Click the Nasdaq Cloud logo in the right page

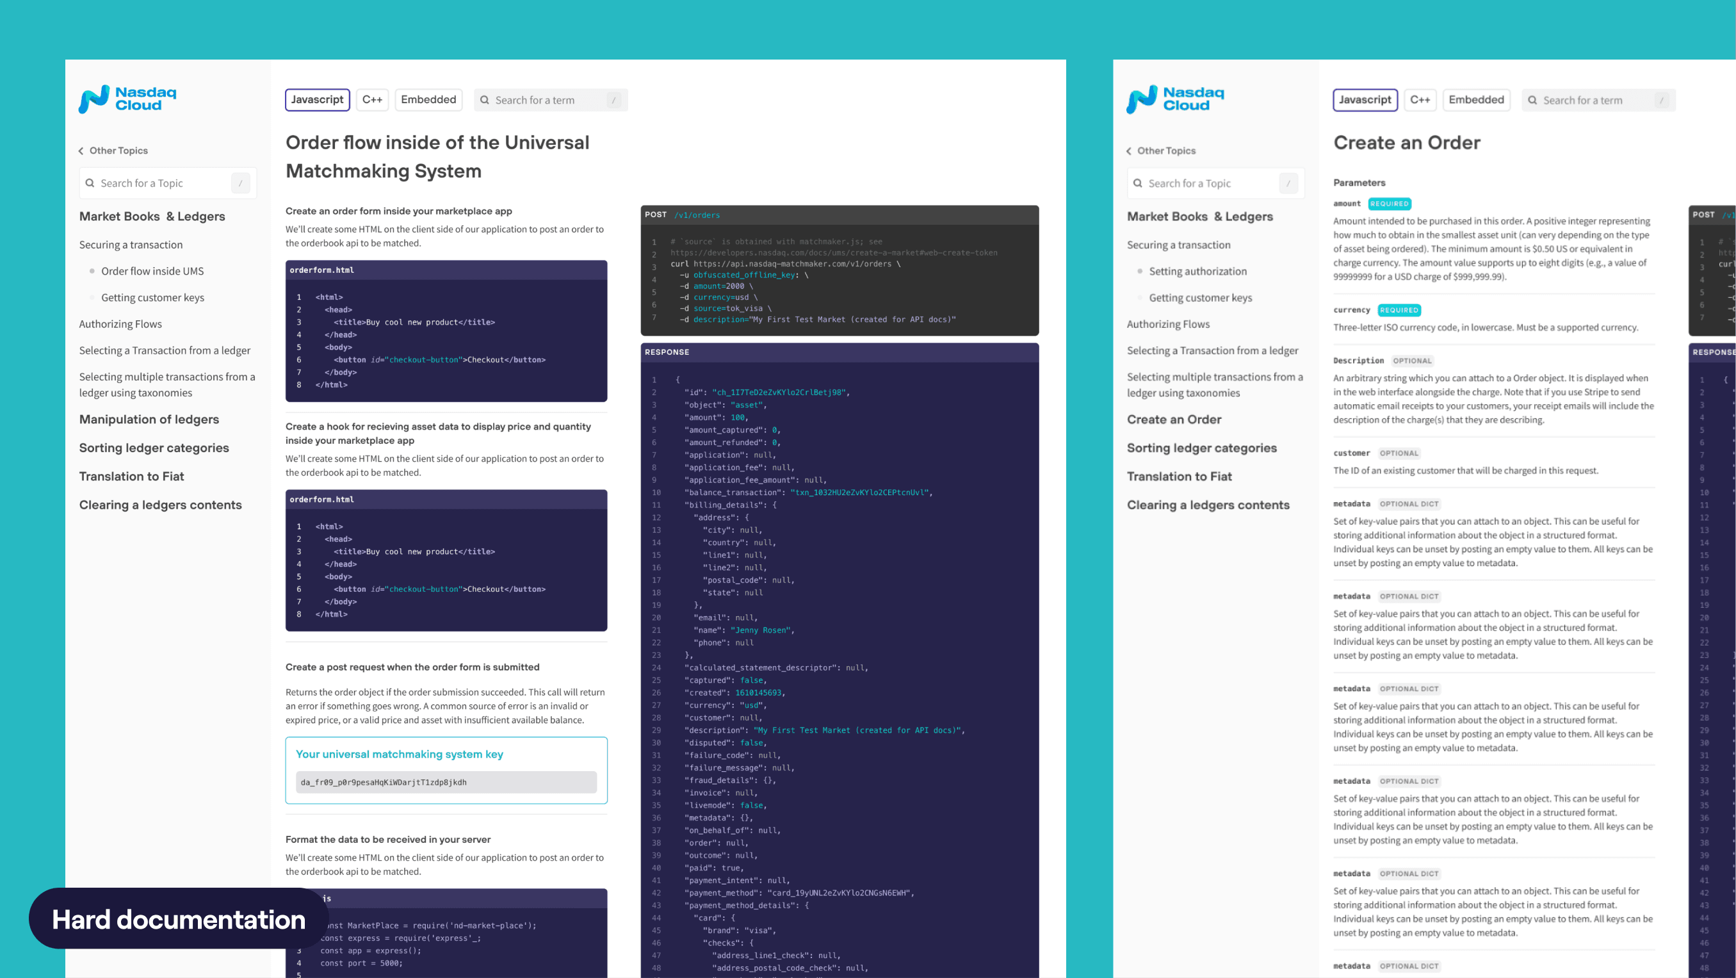click(x=1175, y=99)
